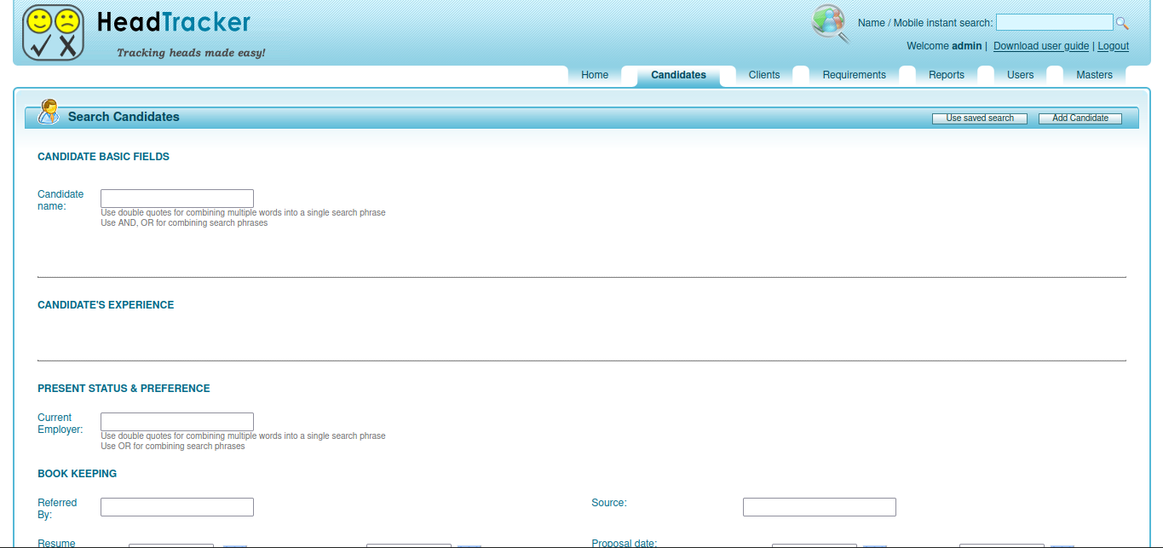Click the CANDIDATE BASIC FIELDS heading
1163x548 pixels.
(x=104, y=157)
